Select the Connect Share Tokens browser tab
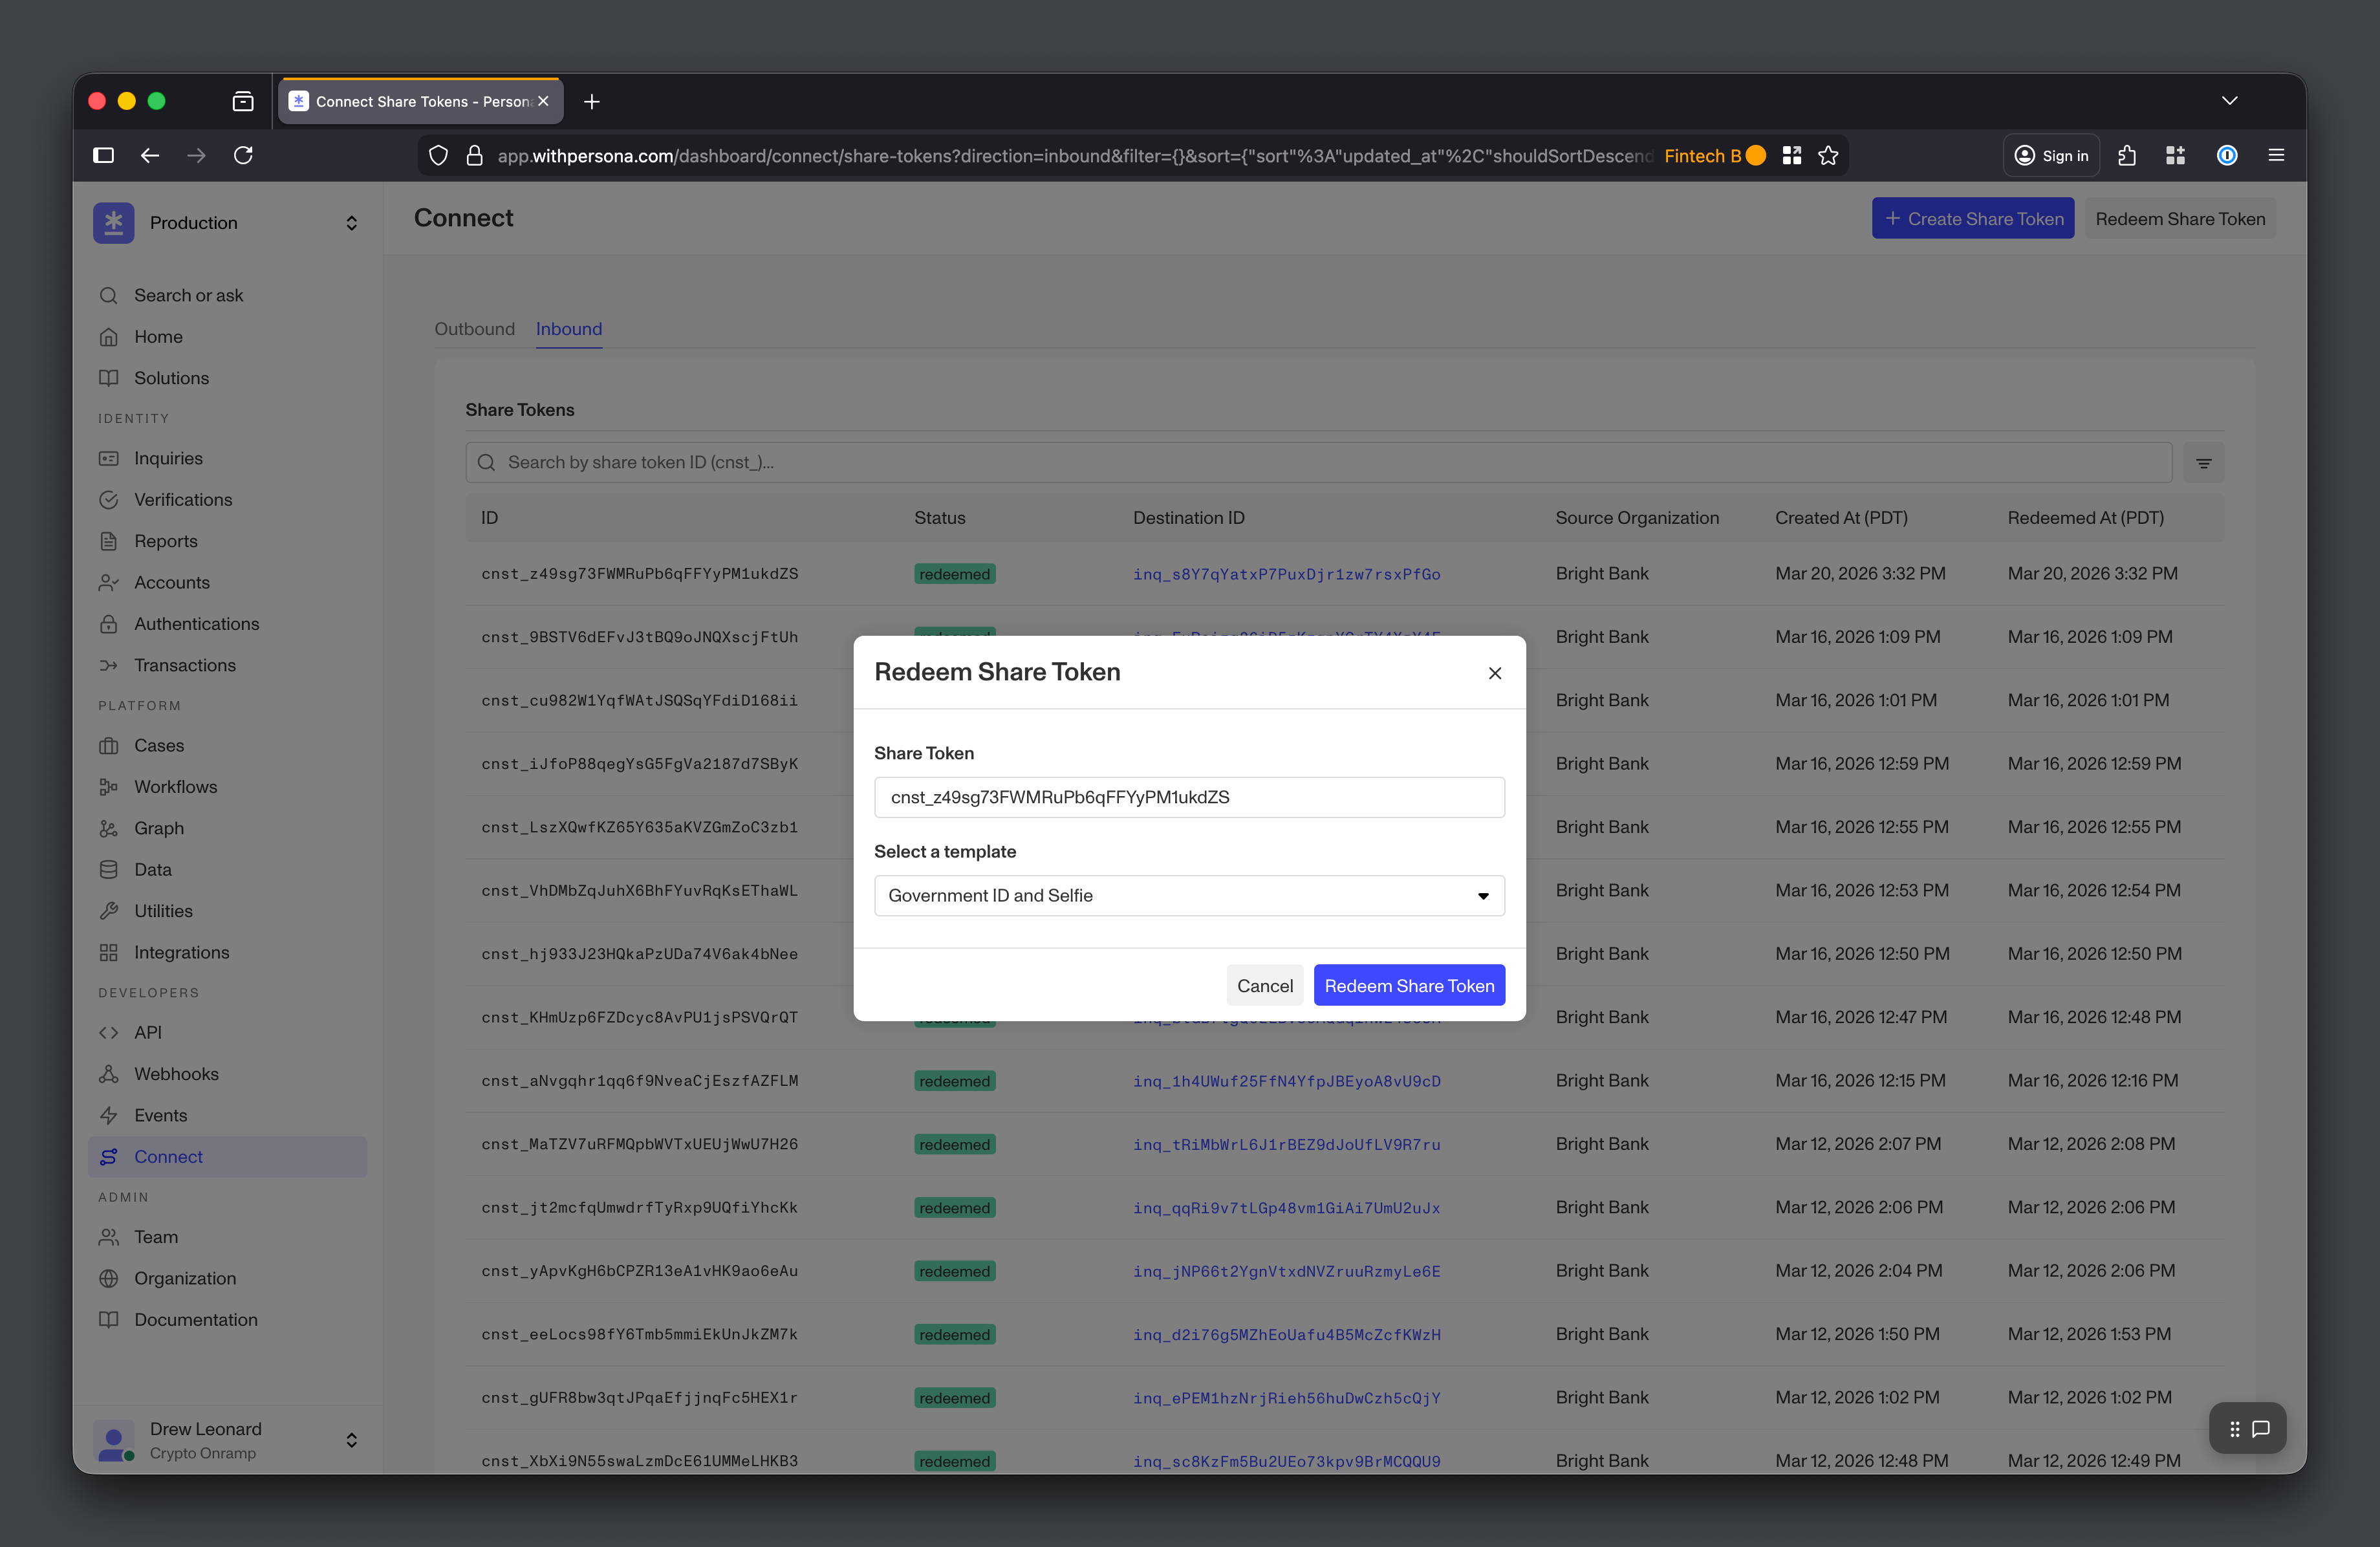This screenshot has height=1547, width=2380. (x=418, y=101)
